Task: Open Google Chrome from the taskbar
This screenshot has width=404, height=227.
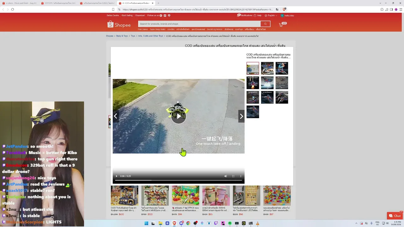Action: click(x=188, y=223)
